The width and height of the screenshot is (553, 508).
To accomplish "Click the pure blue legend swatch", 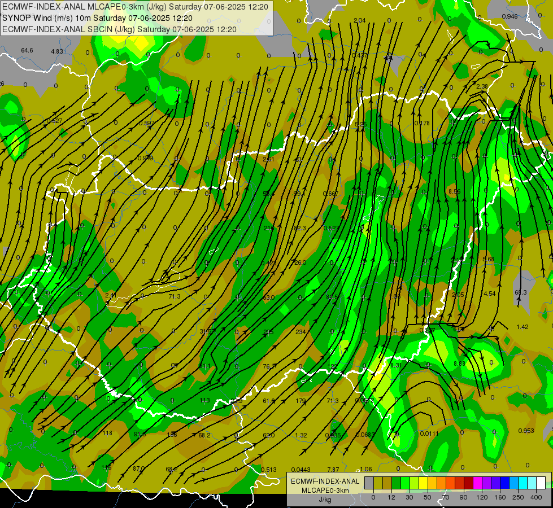I will point(505,483).
